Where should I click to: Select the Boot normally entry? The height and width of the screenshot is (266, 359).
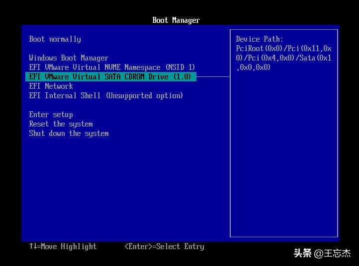[55, 39]
